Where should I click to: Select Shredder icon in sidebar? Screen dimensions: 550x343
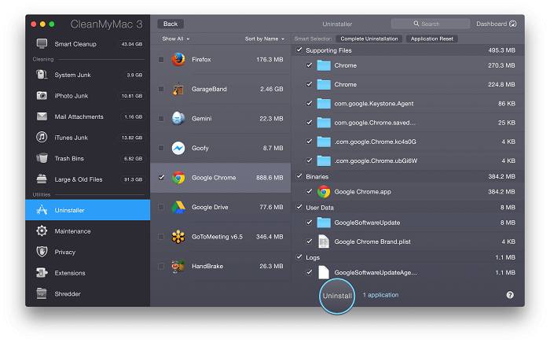coord(42,293)
